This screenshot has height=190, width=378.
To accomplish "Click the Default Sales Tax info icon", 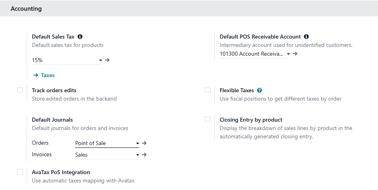I will point(80,37).
